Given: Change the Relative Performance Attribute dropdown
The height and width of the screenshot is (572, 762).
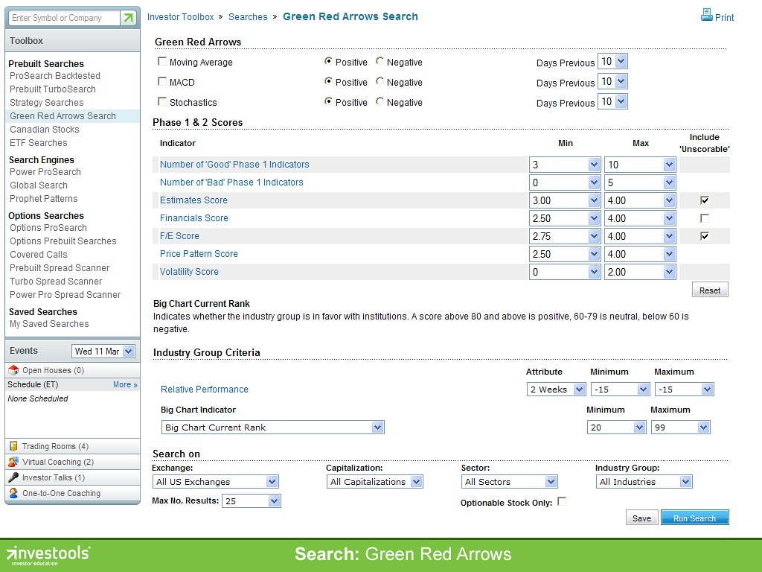Looking at the screenshot, I should 556,389.
